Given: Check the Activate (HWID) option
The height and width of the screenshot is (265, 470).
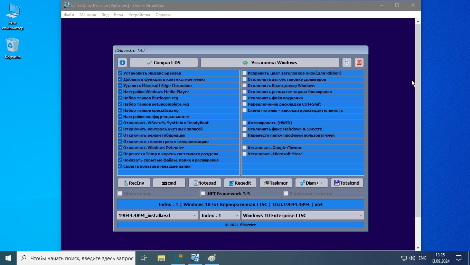Looking at the screenshot, I should pyautogui.click(x=245, y=123).
